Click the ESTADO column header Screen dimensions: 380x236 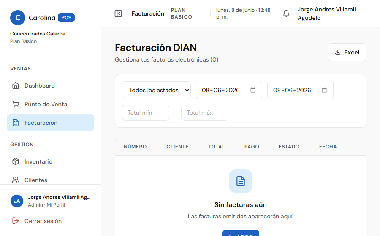(289, 147)
